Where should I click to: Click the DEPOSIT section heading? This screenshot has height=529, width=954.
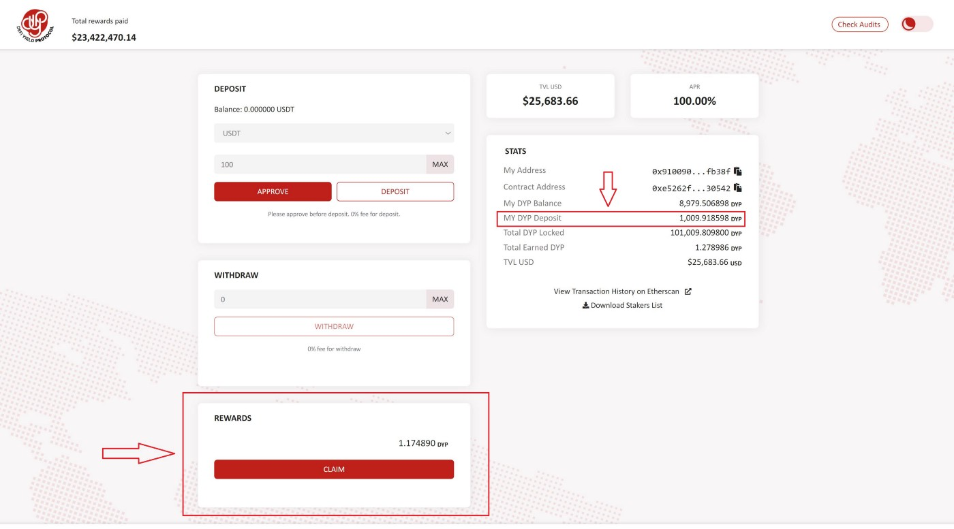230,89
